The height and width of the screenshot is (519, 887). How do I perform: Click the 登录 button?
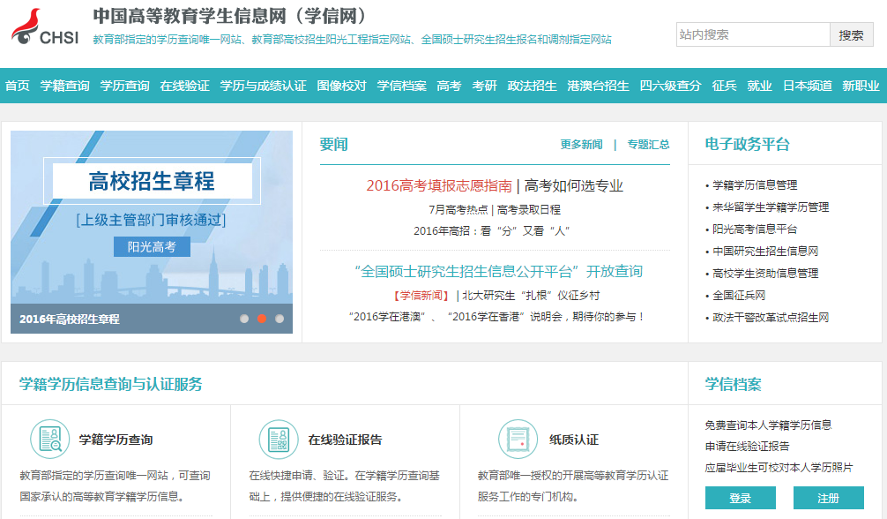741,498
